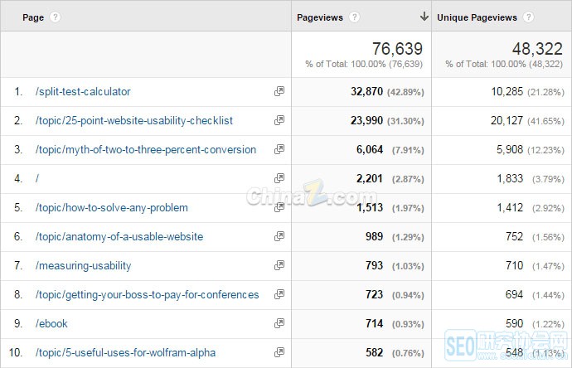Open /split-test-calculator page link
Viewport: 572px width, 368px height.
click(83, 92)
